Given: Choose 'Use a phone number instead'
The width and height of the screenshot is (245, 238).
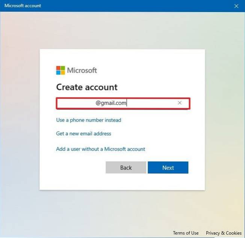Looking at the screenshot, I should pos(89,120).
